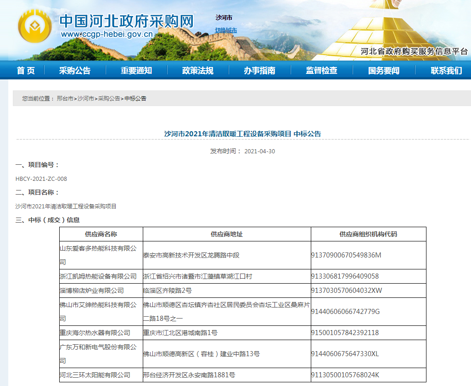471x386 pixels.
Task: Click the 切换城市 switch city link
Action: [x=226, y=31]
